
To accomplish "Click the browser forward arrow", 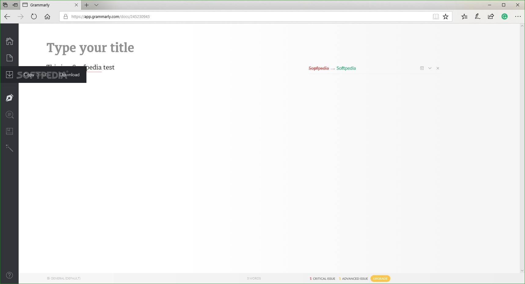I will (20, 17).
